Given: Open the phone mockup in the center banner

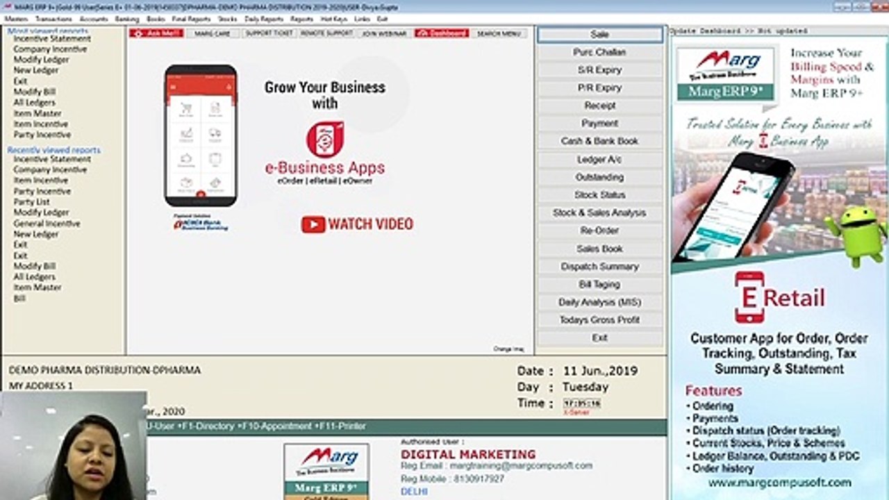Looking at the screenshot, I should 201,135.
